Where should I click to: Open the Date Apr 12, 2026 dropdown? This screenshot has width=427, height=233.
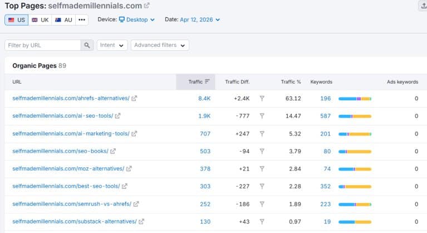pos(200,20)
